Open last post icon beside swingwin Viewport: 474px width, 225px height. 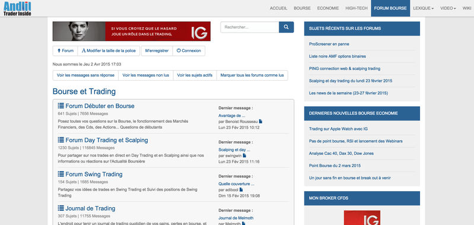pos(244,156)
